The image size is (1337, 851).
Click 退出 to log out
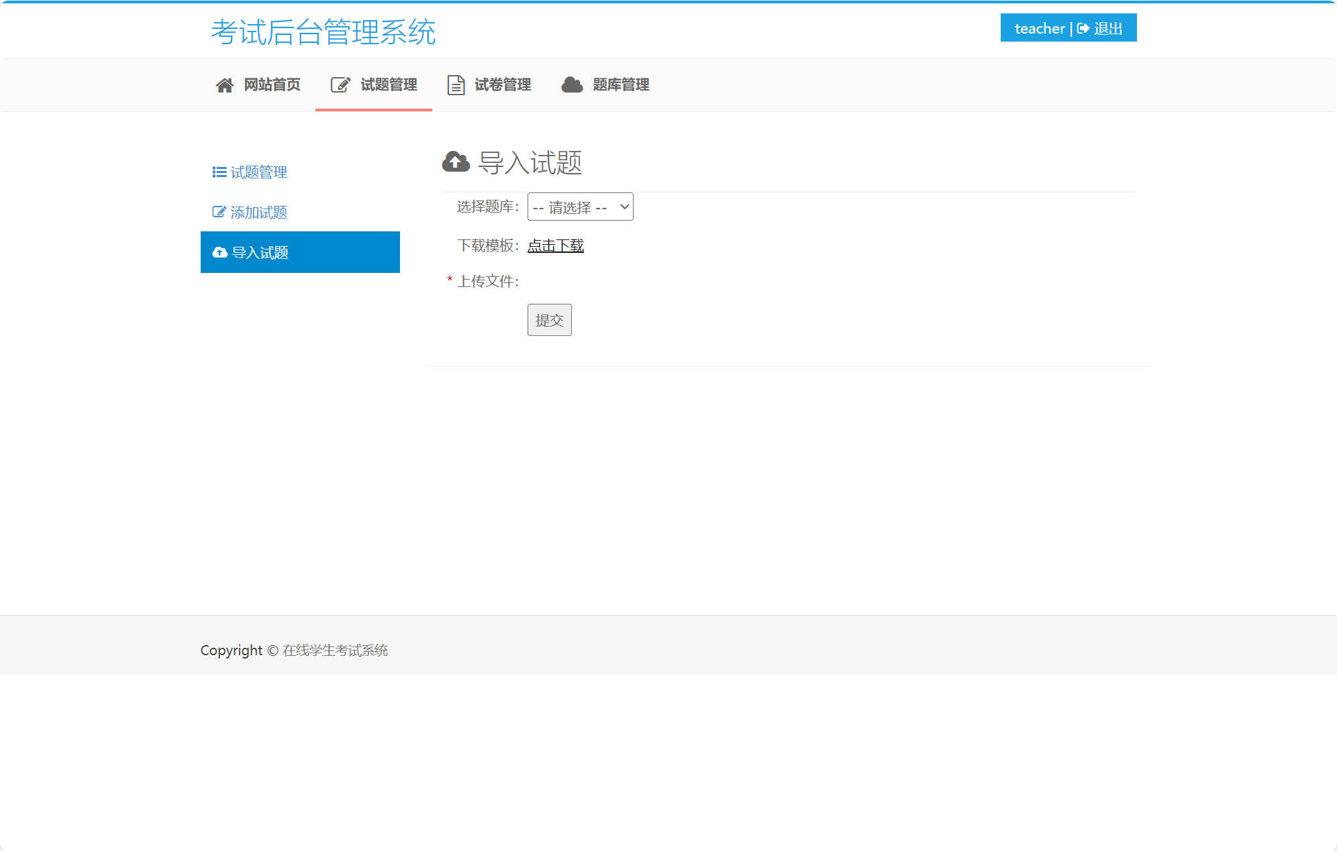(1109, 28)
